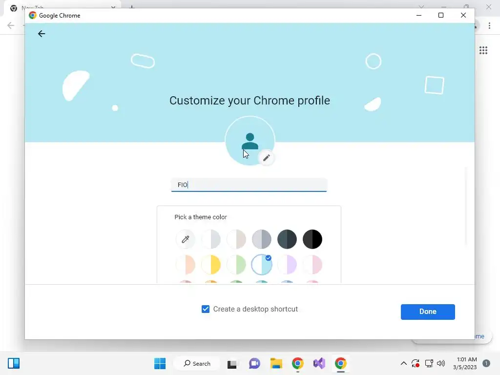Select the peach theme color
The height and width of the screenshot is (375, 500).
tap(185, 265)
